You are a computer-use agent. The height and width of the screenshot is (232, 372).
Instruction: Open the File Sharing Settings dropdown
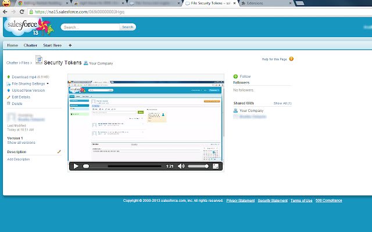(x=48, y=84)
